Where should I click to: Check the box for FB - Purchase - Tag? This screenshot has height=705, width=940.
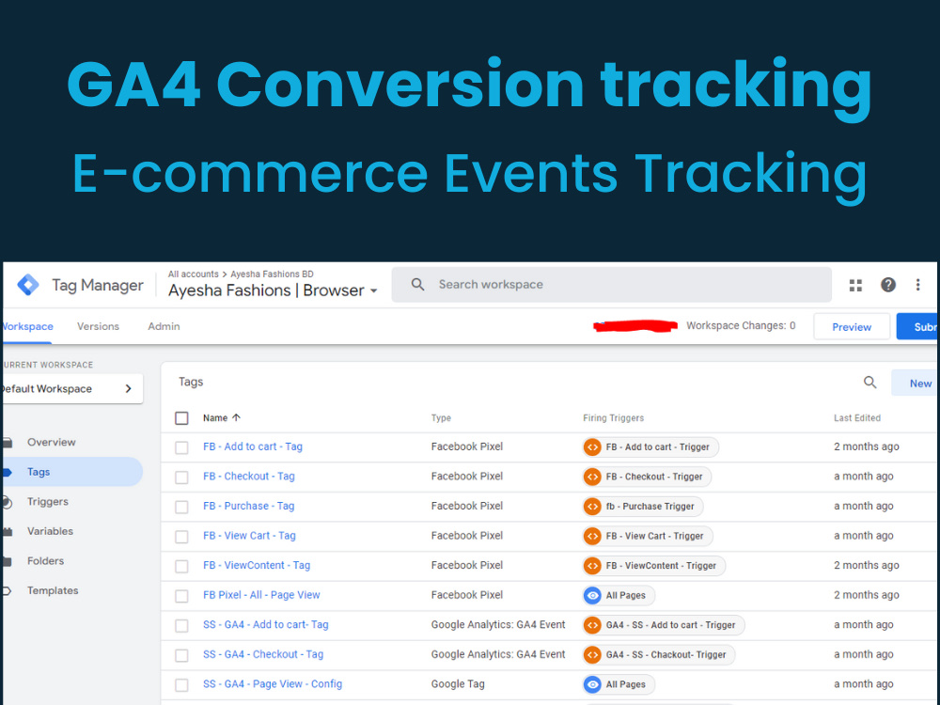point(181,507)
